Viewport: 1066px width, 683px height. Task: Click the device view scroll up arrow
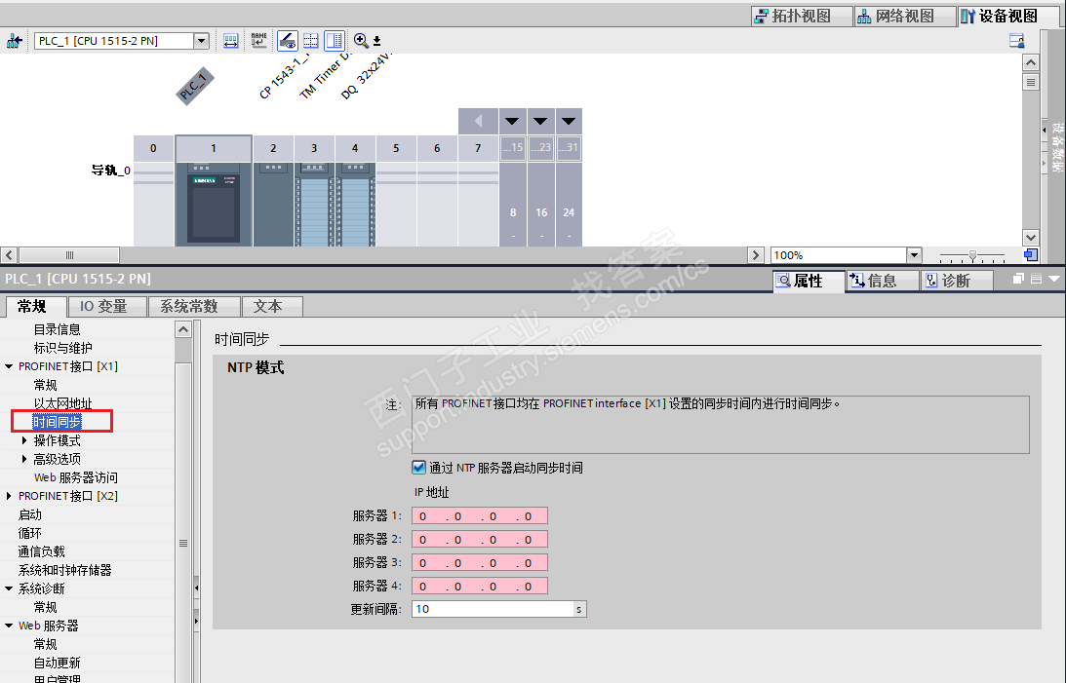point(1031,62)
